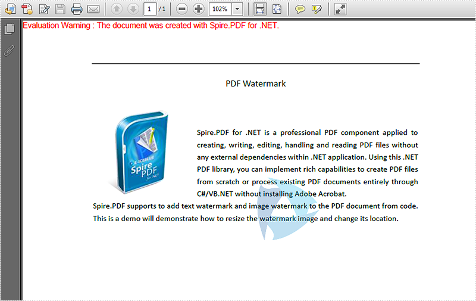The image size is (476, 301).
Task: Click the Save file icon
Action: pos(60,9)
